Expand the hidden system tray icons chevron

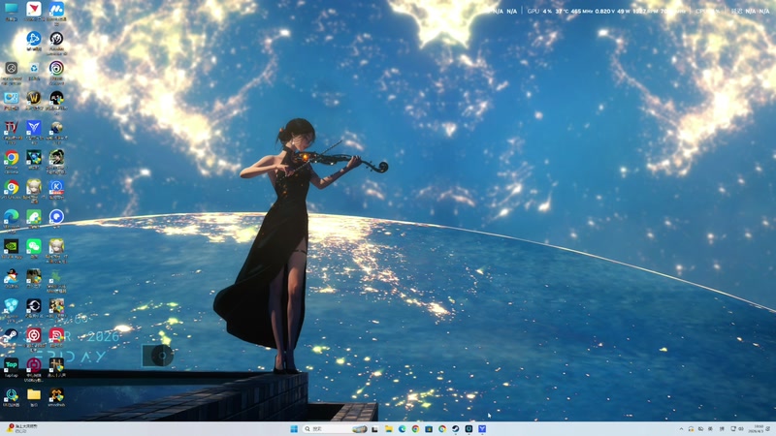681,429
